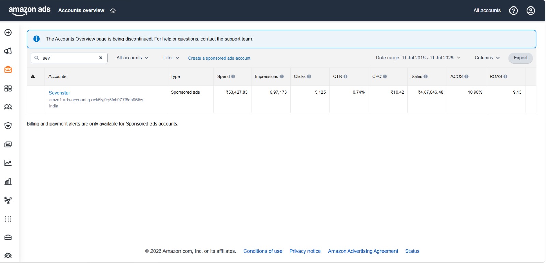
Task: Open the grid dashboard icon in sidebar
Action: (8, 88)
